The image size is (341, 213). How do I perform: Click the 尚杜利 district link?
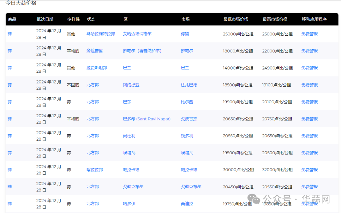(129, 136)
